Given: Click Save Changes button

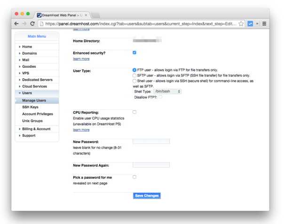Looking at the screenshot, I should pos(147,195).
